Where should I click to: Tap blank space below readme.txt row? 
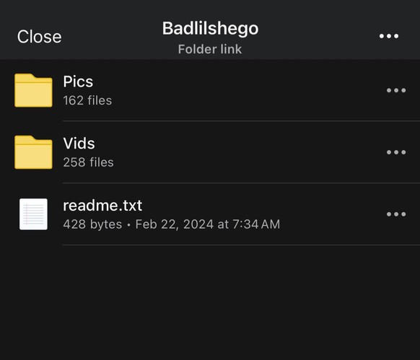(x=210, y=303)
